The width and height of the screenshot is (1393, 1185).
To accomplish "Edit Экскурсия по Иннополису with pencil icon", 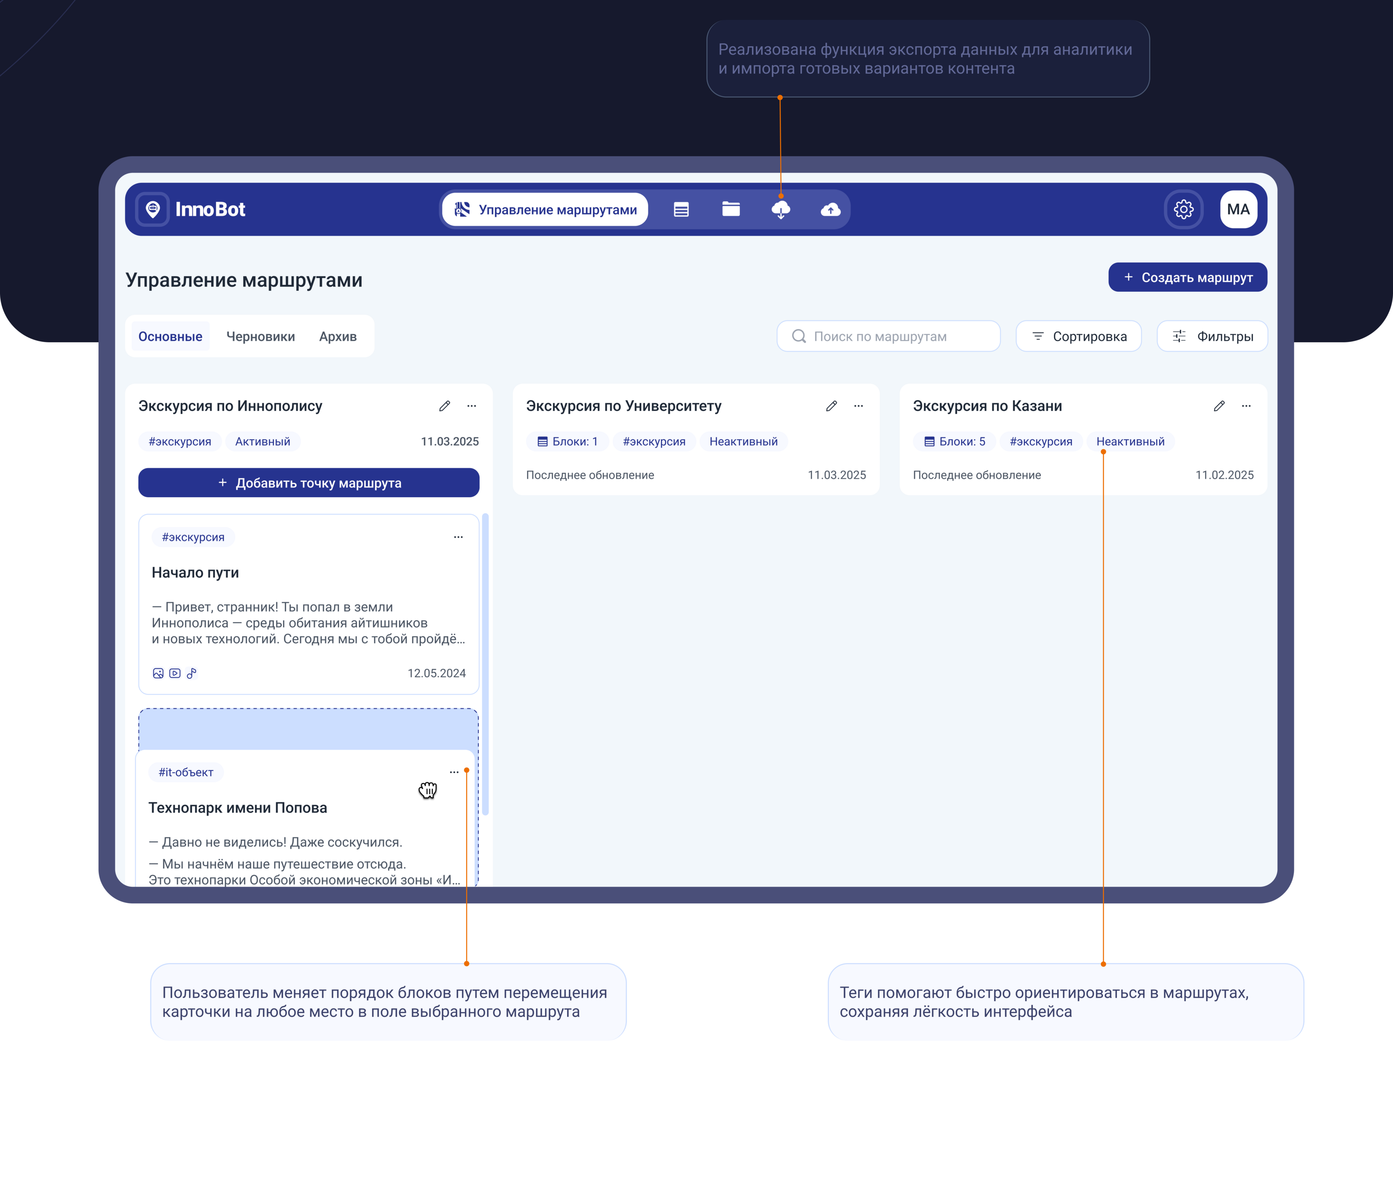I will pos(444,406).
